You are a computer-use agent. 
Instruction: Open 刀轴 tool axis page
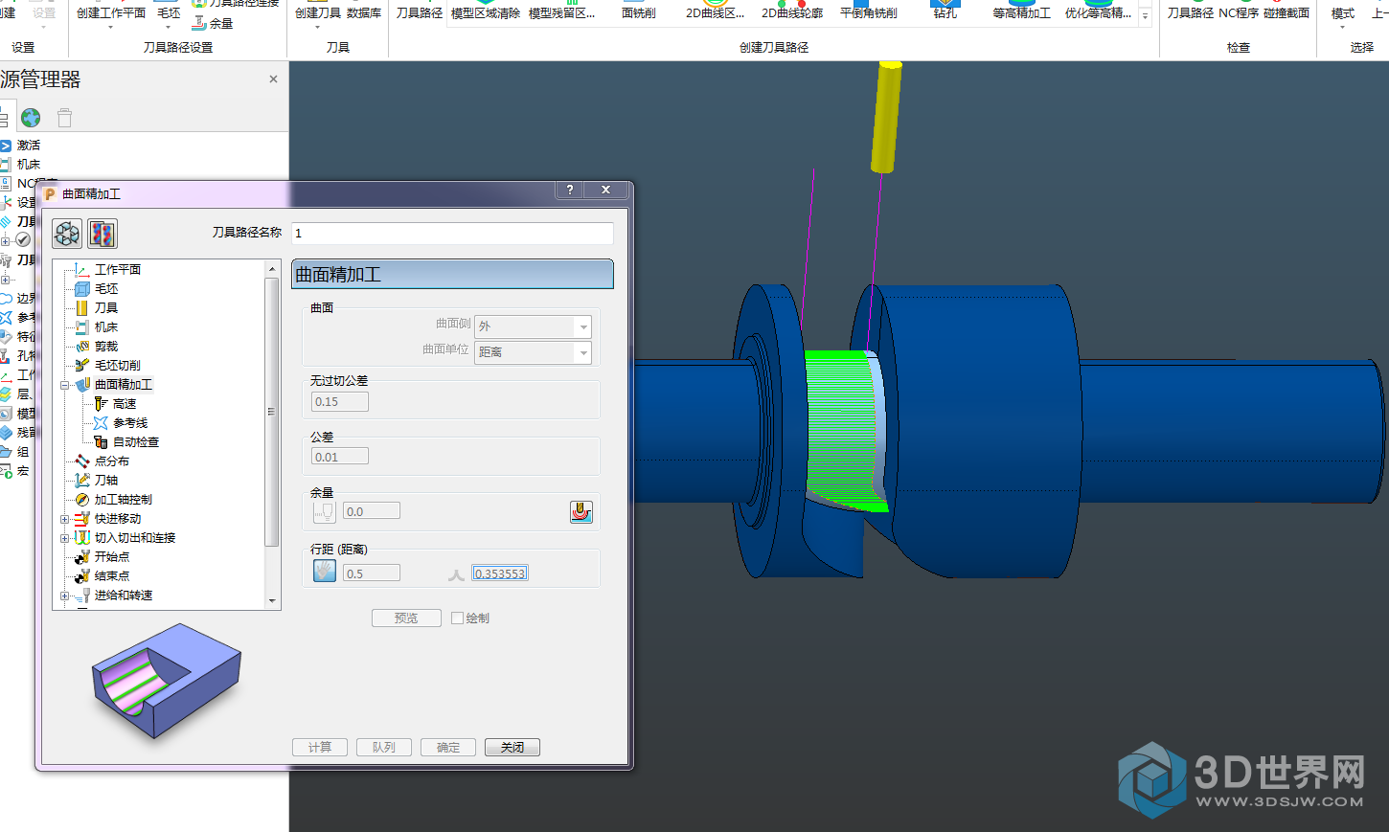[106, 480]
